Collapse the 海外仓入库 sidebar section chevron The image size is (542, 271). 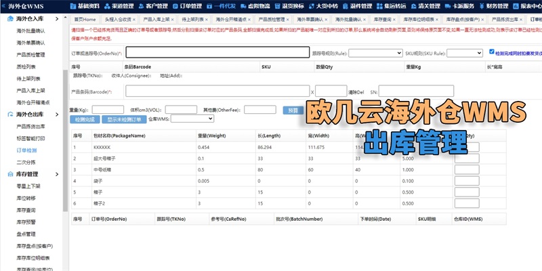pyautogui.click(x=57, y=19)
